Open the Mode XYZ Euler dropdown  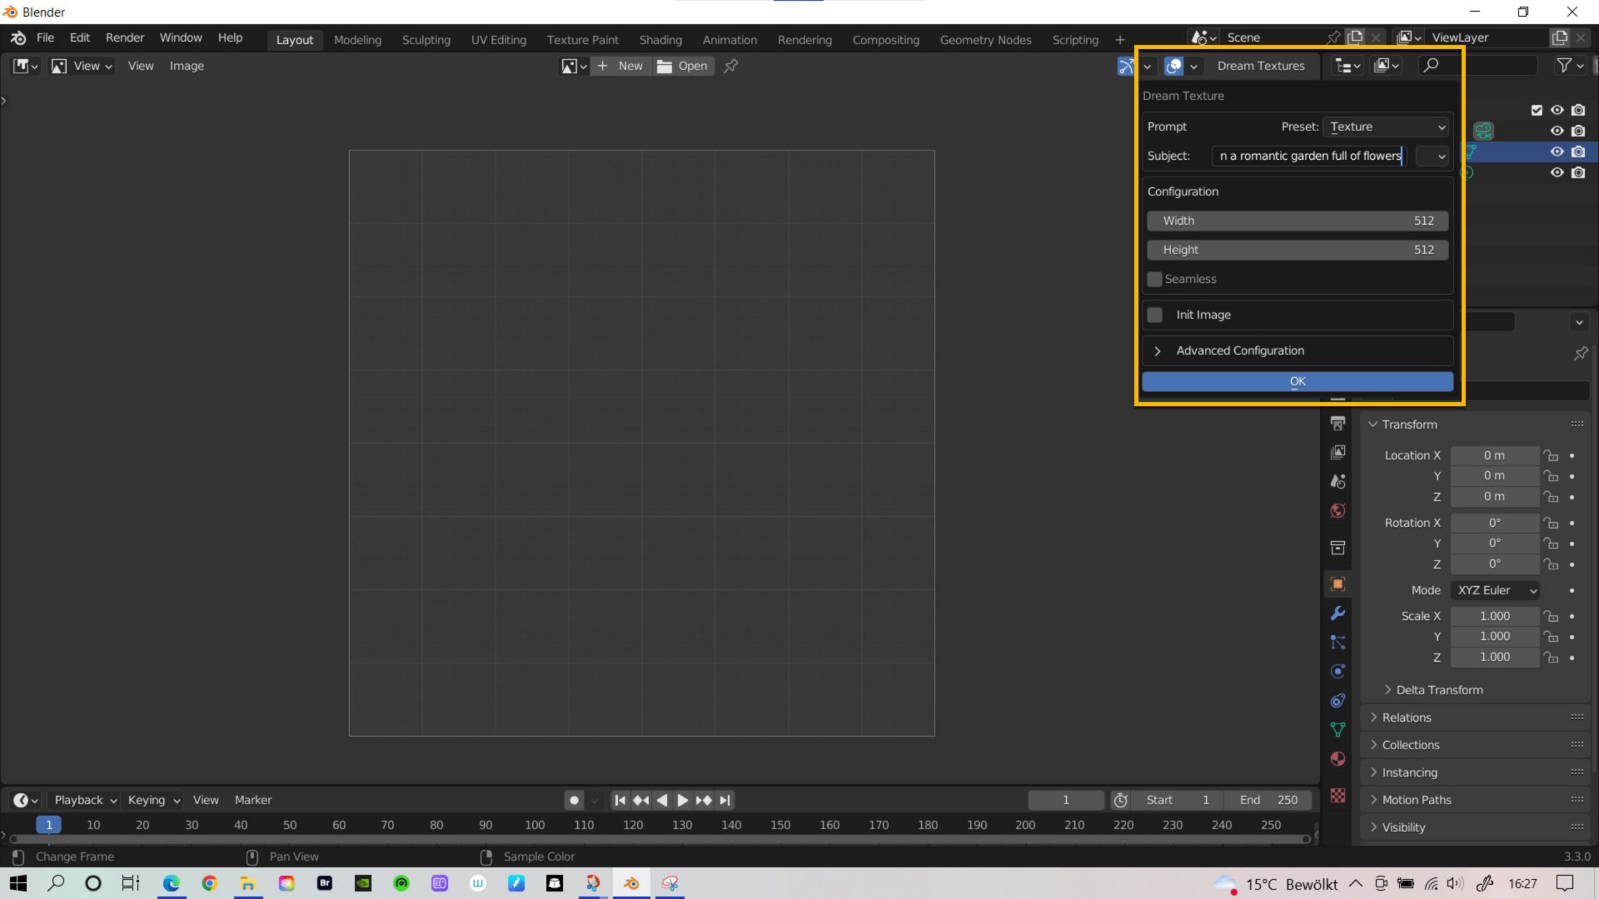tap(1495, 590)
